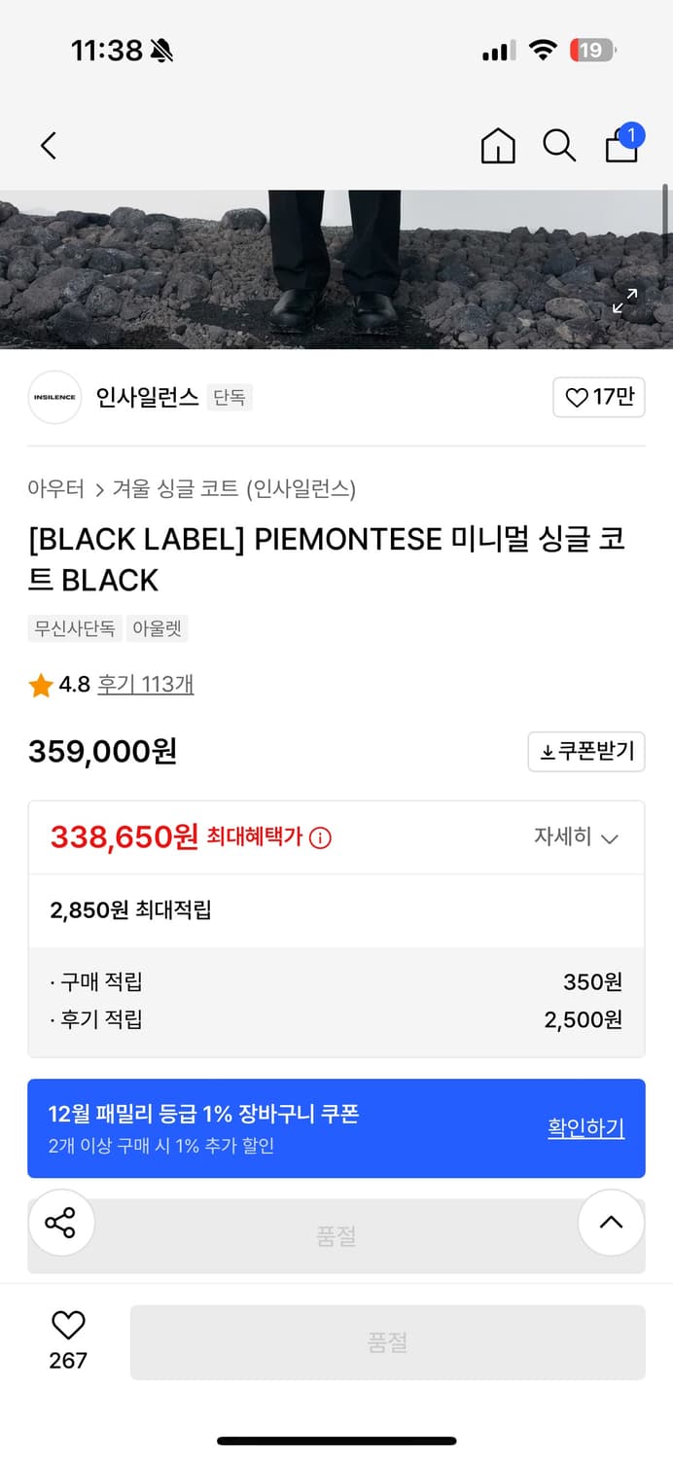The height and width of the screenshot is (1459, 673).
Task: Tap the upward chevron to scroll top
Action: [611, 1223]
